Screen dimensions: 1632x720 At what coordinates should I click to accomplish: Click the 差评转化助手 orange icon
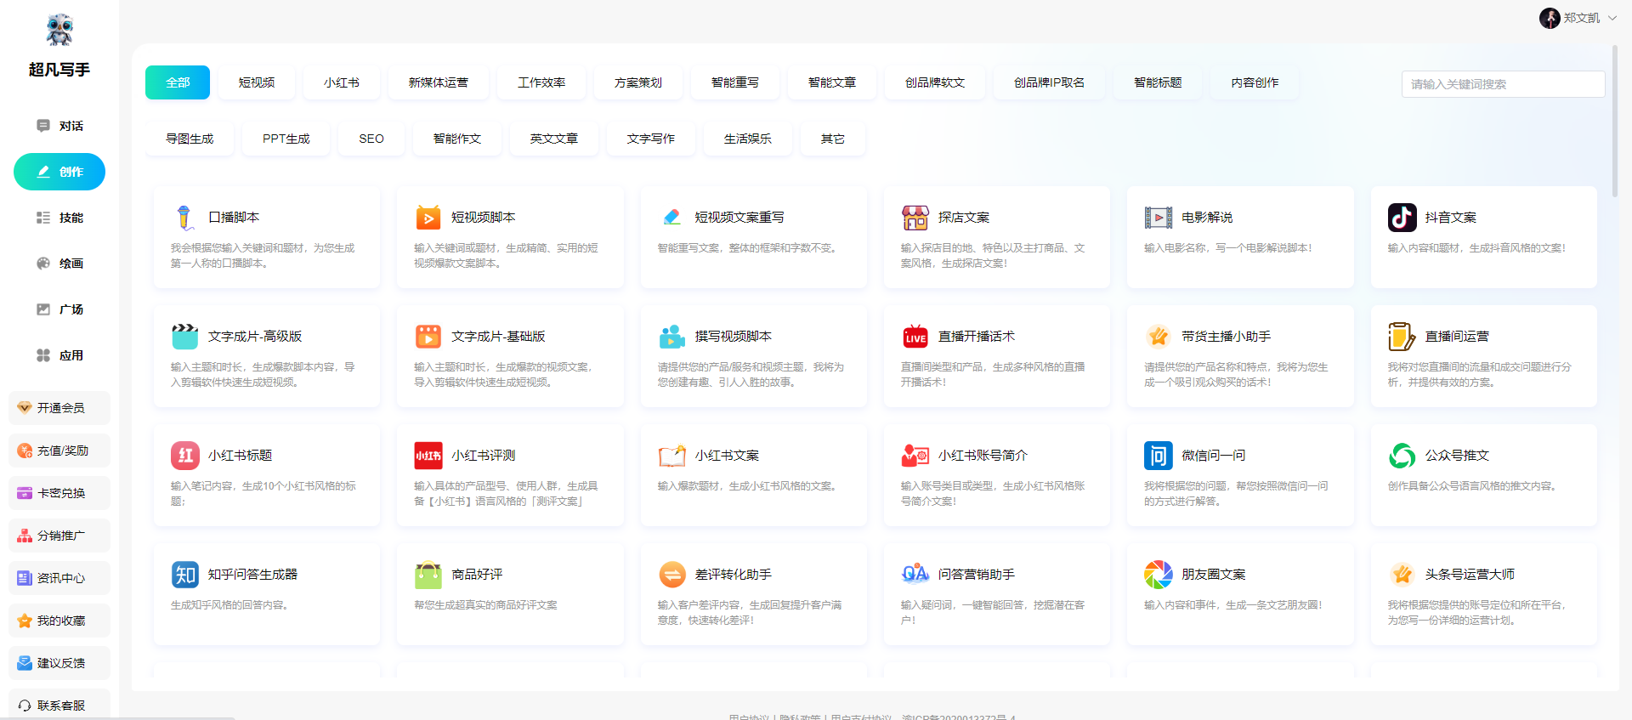(x=671, y=575)
